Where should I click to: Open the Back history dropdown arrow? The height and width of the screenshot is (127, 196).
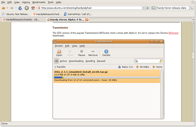coord(8,8)
